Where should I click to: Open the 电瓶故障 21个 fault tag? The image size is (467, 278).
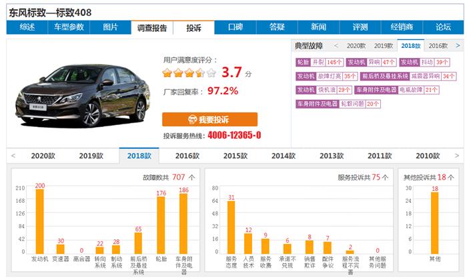pos(397,90)
